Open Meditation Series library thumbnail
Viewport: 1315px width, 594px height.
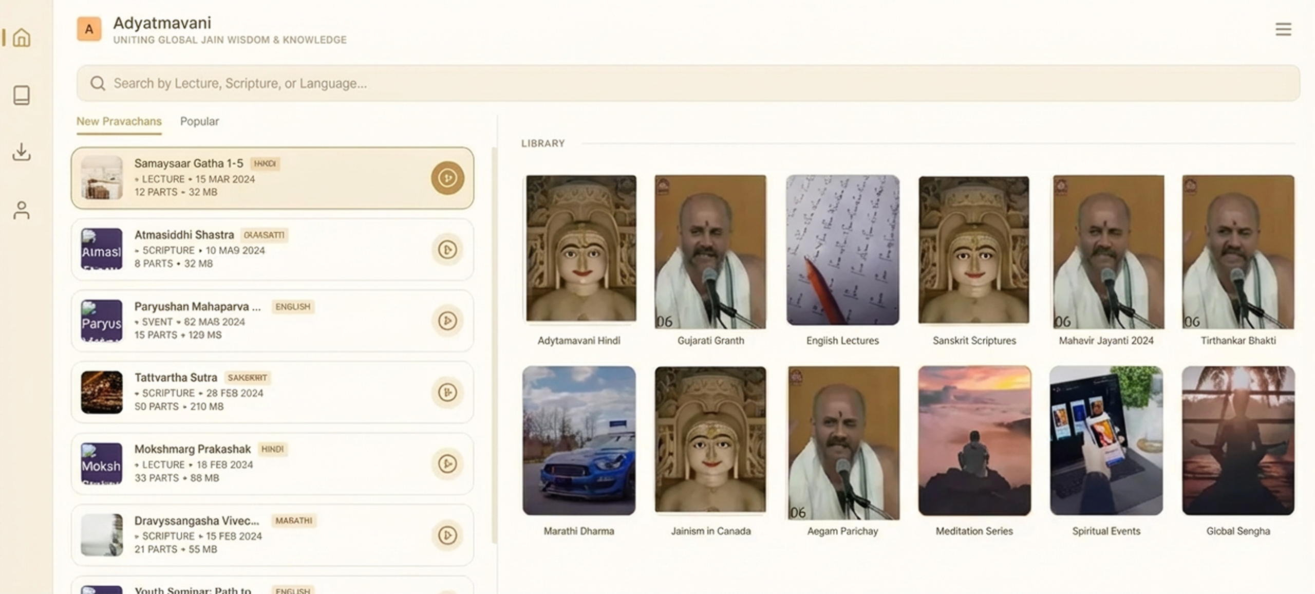974,441
